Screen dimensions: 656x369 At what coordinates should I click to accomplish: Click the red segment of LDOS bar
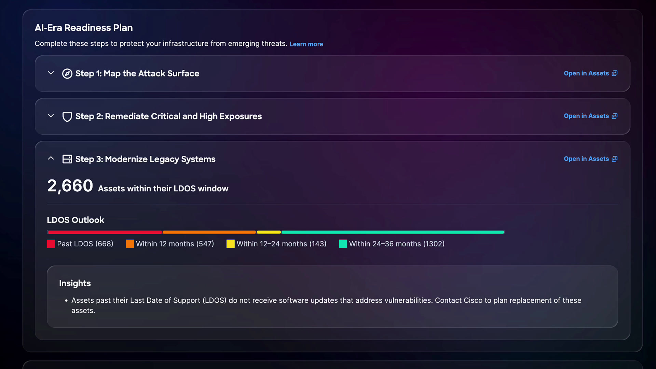point(105,232)
